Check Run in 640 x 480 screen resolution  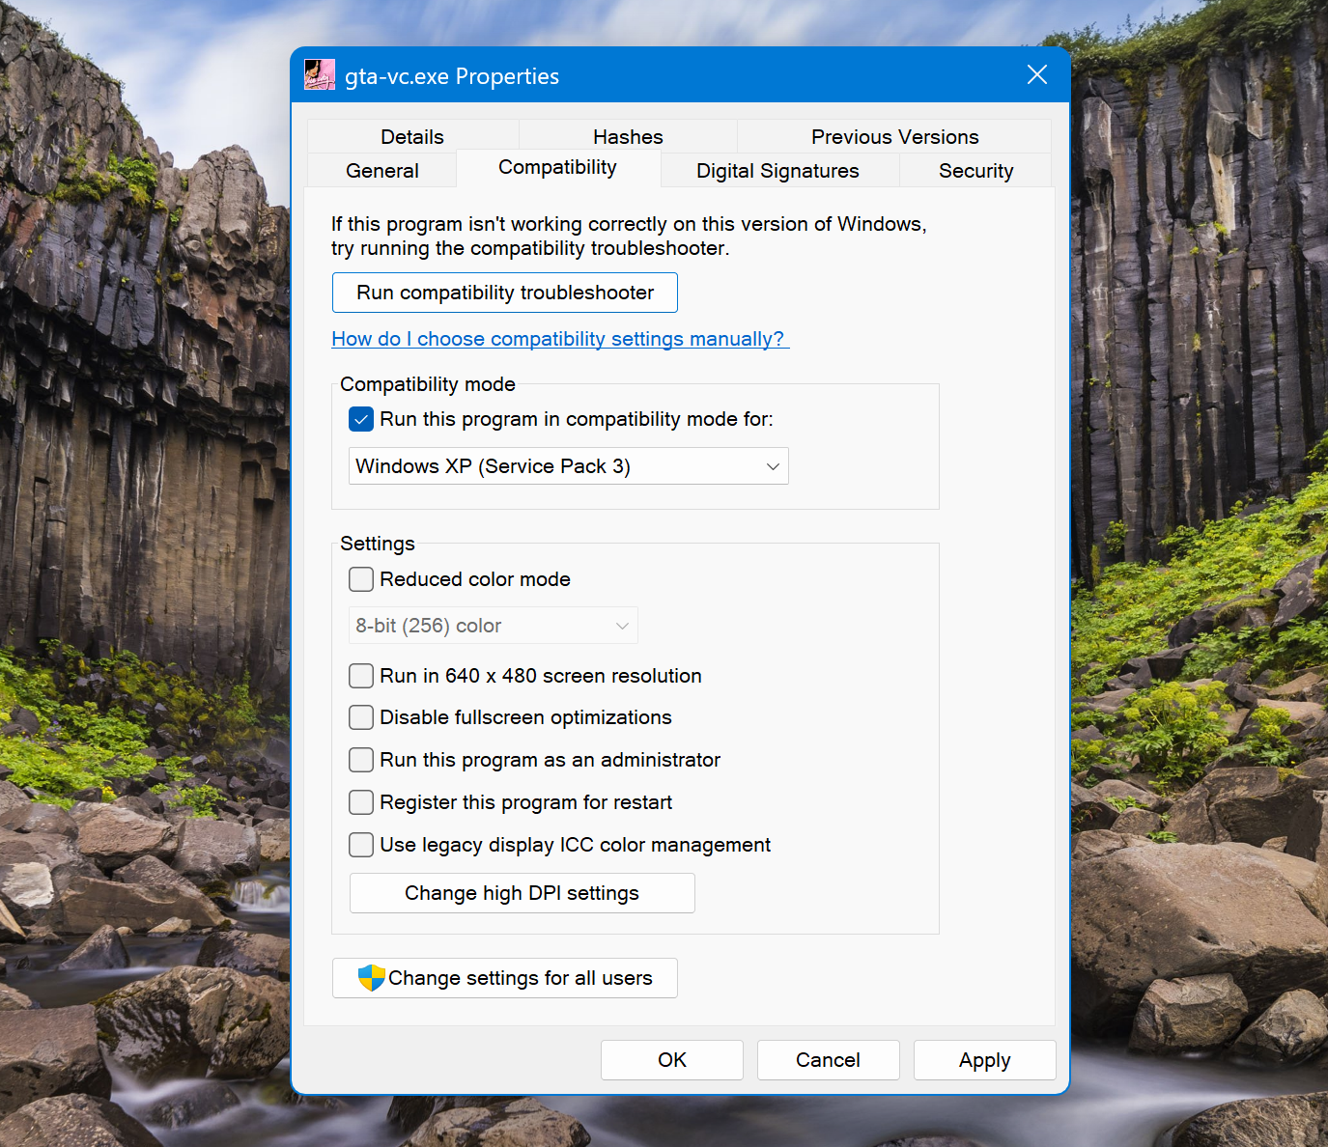[x=361, y=676]
